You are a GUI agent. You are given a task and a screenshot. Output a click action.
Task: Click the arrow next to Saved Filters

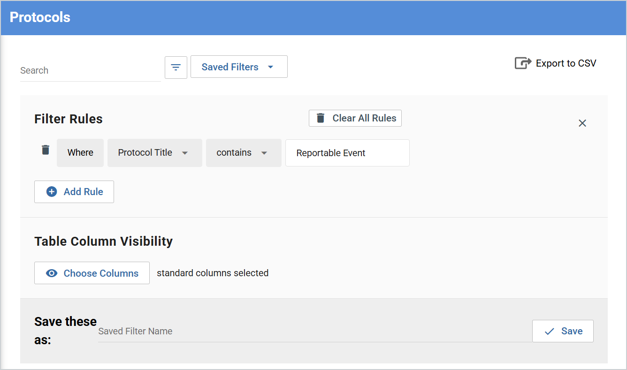click(270, 67)
